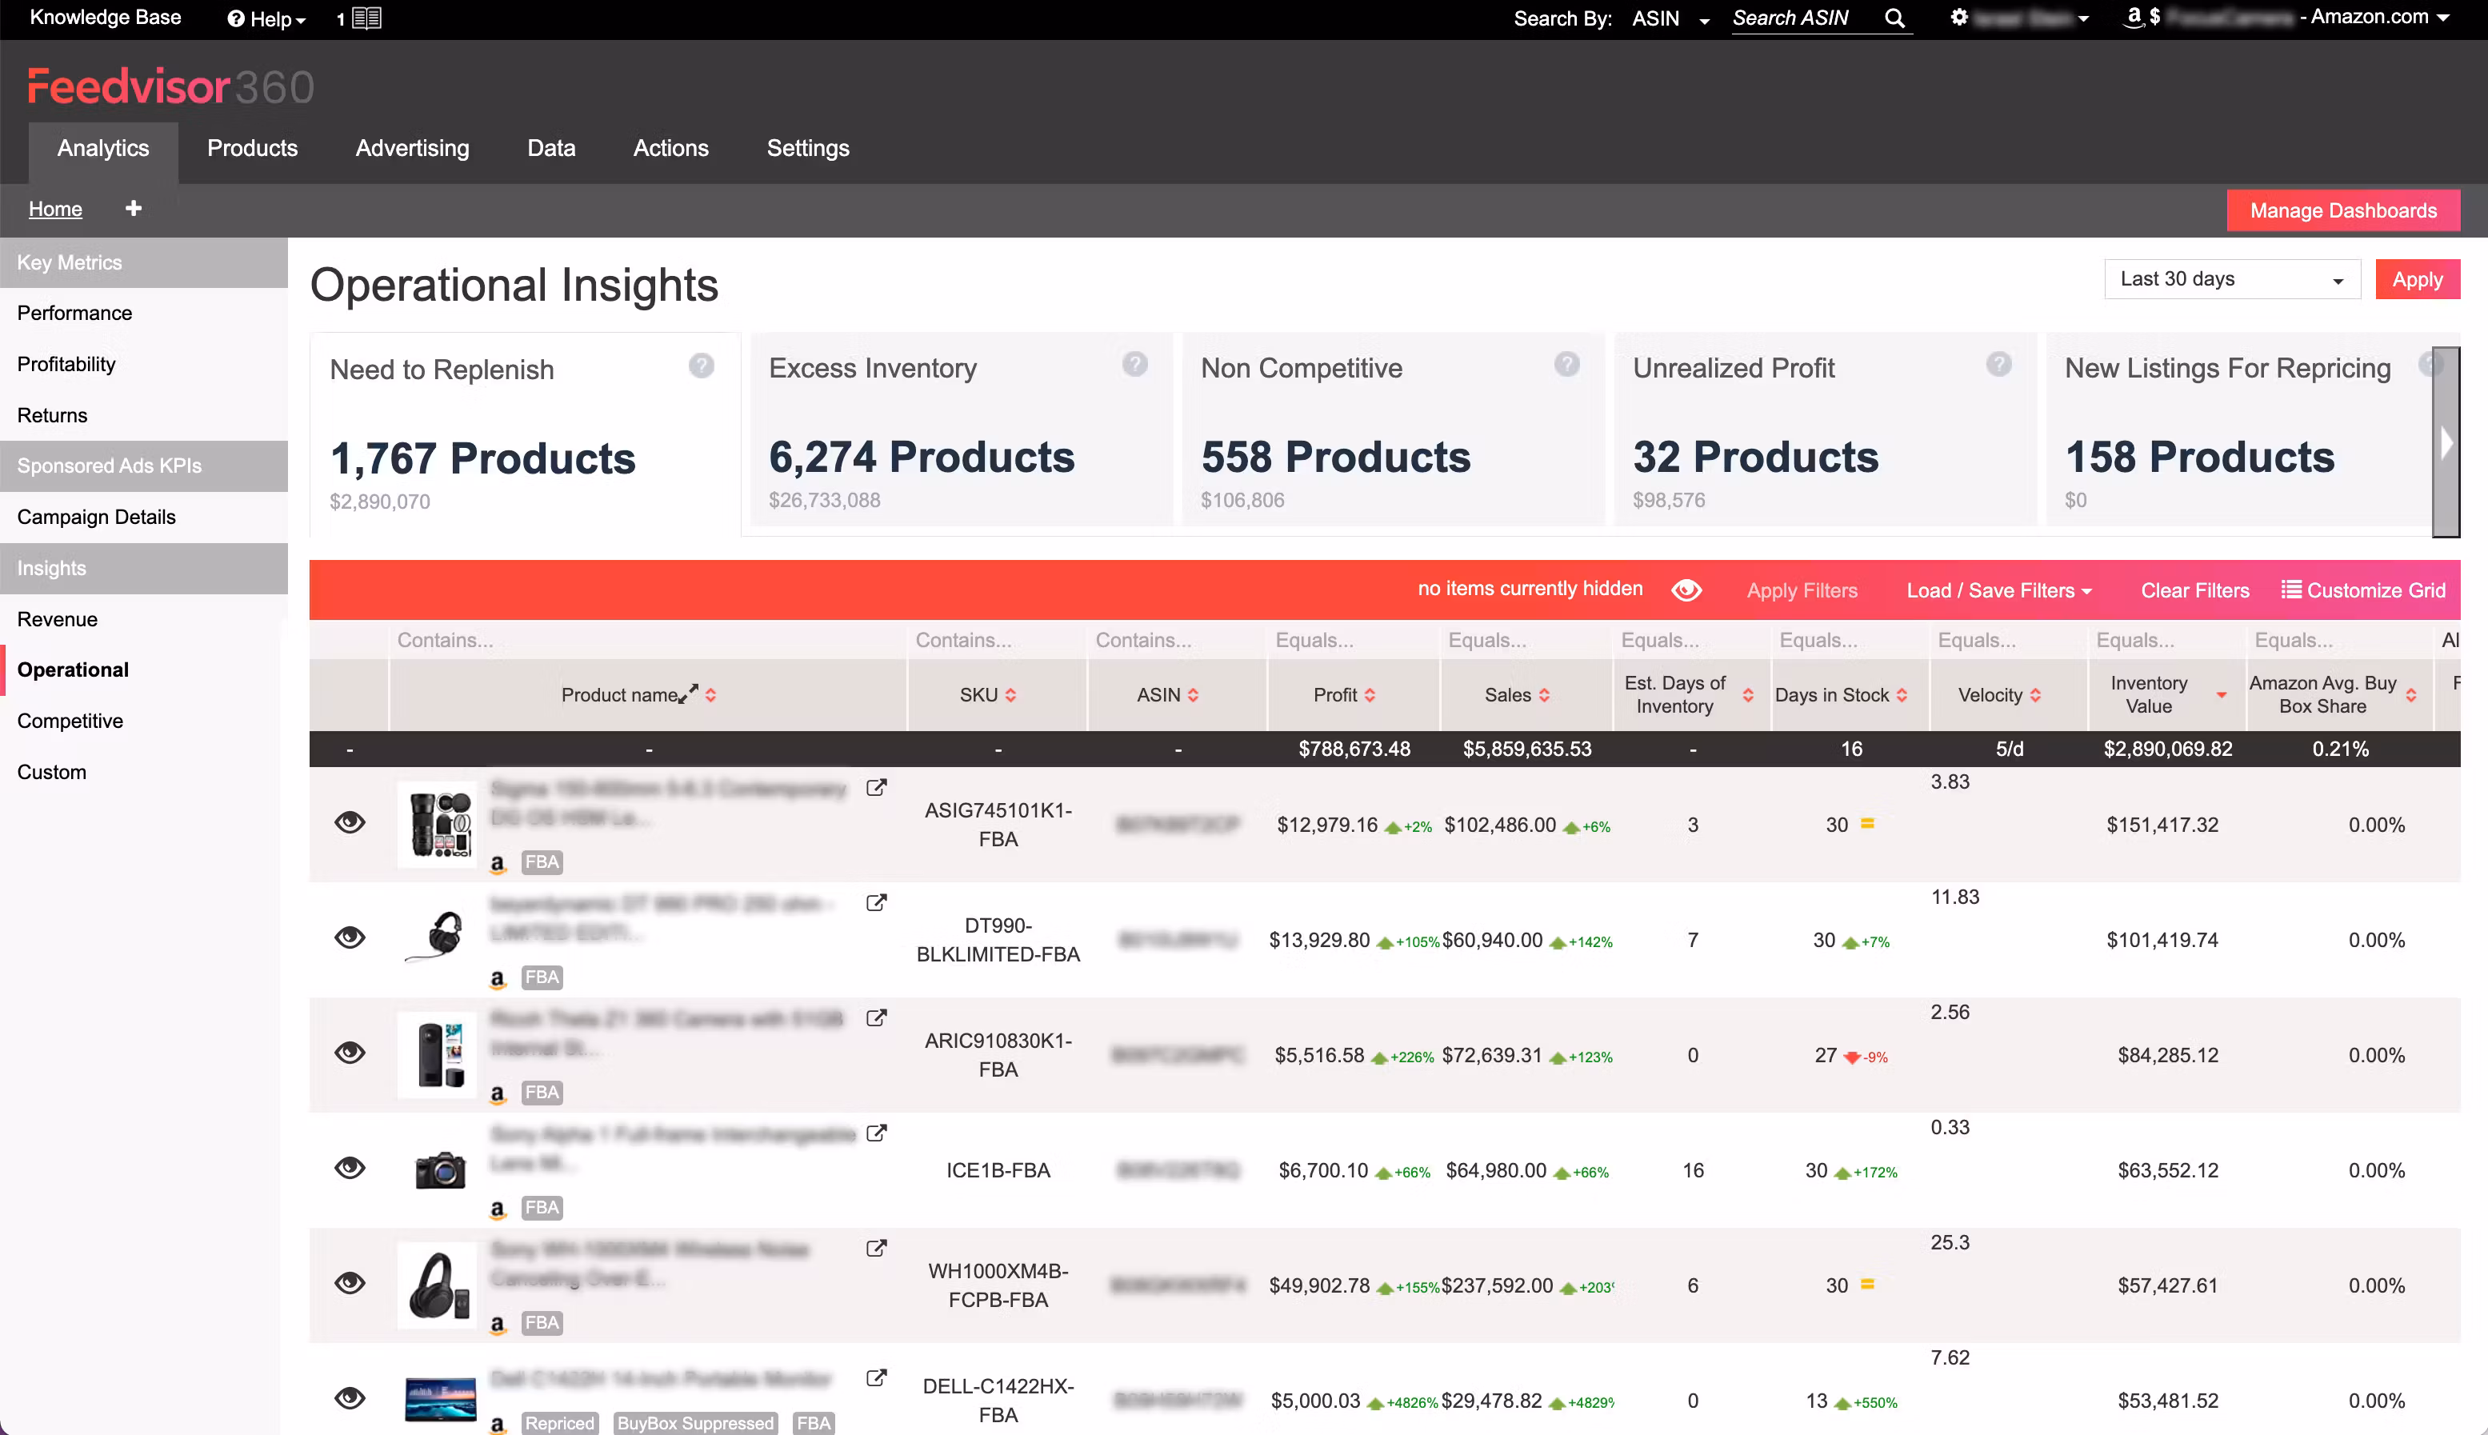
Task: Expand Product name column width arrows icon
Action: pyautogui.click(x=688, y=694)
